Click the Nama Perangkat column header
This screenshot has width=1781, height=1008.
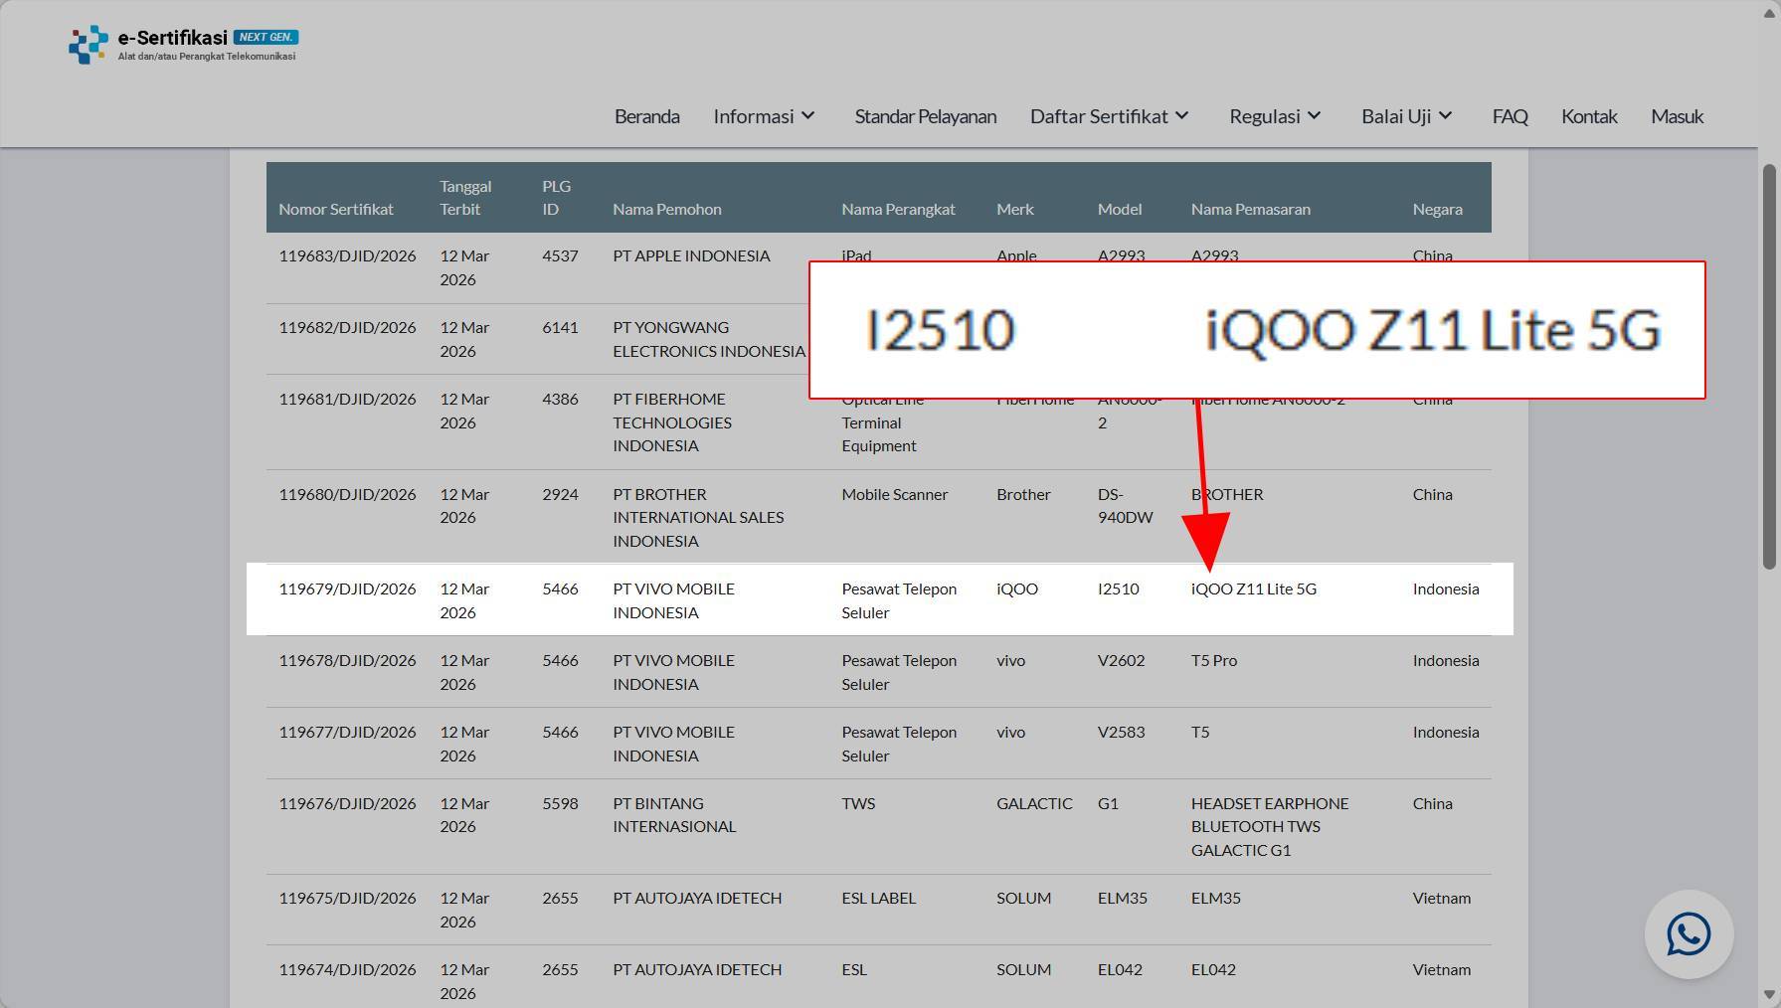pos(898,209)
